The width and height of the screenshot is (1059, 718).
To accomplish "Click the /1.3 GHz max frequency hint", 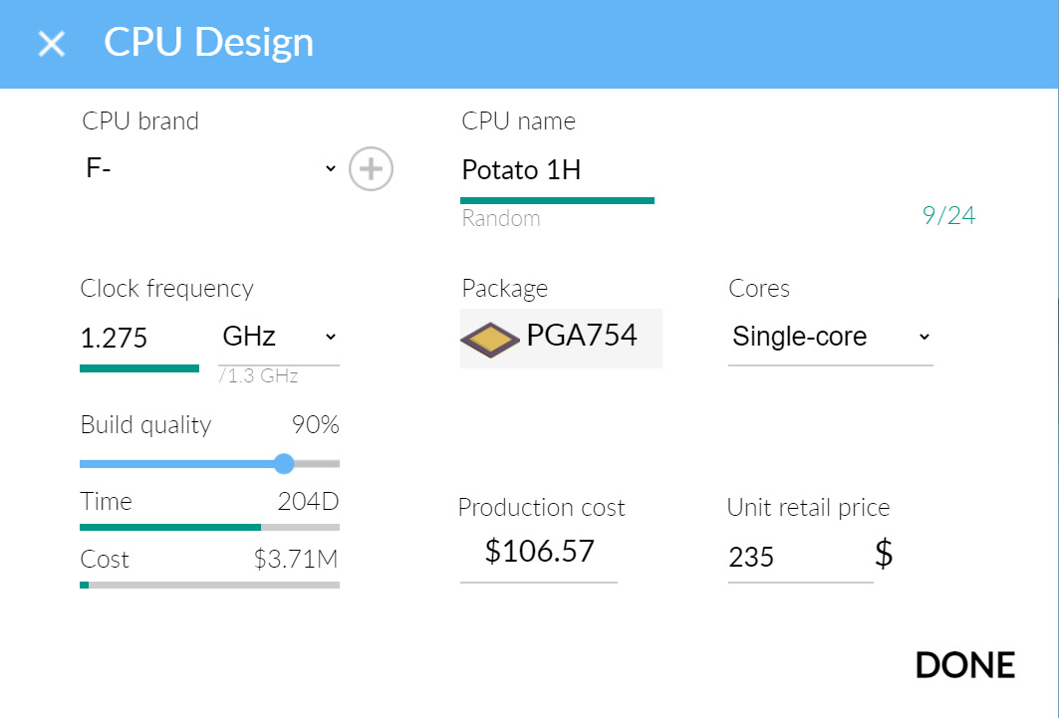I will click(259, 376).
